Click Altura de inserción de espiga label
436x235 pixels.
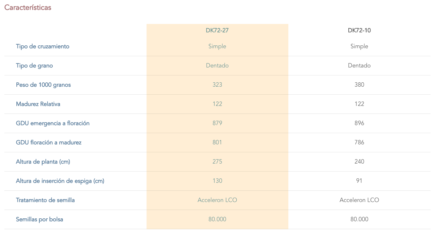(x=60, y=181)
